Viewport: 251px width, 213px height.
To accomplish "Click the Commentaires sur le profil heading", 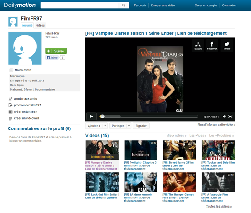I will (39, 128).
